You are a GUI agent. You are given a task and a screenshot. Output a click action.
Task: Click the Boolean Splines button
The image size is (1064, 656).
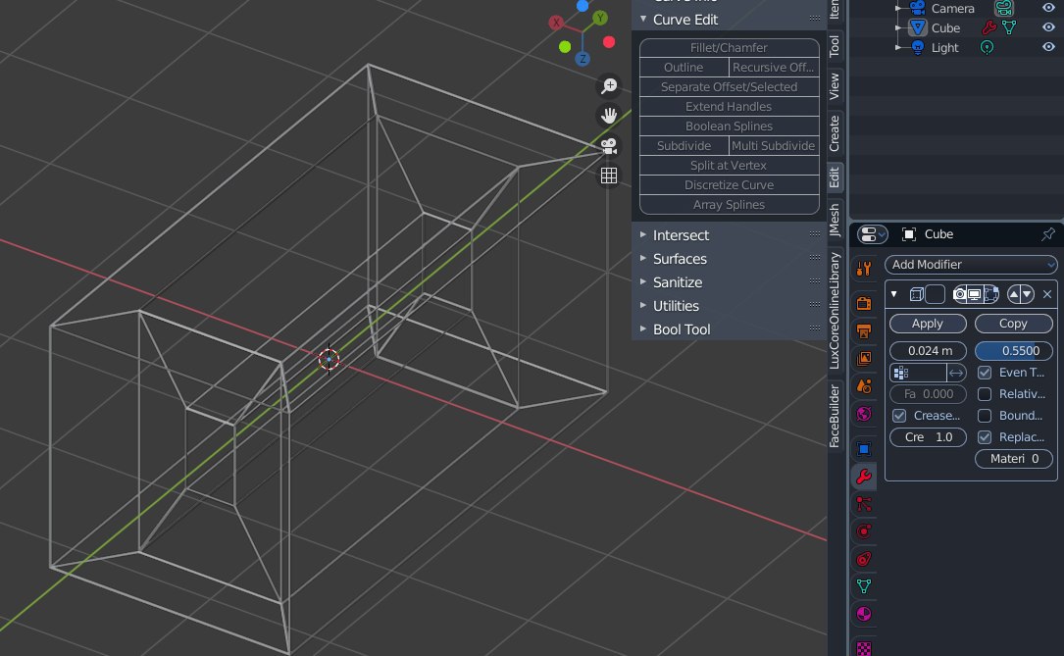(x=729, y=126)
